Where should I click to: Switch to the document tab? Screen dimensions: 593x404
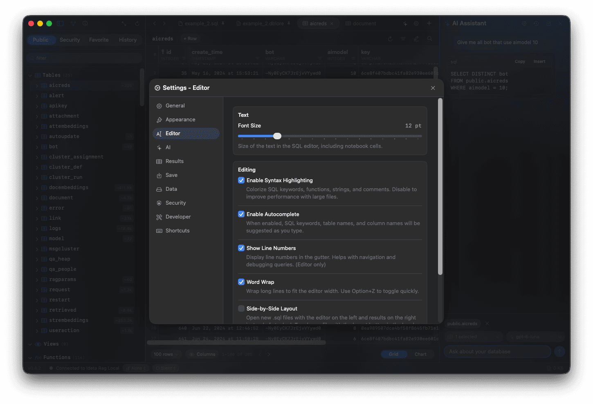360,24
